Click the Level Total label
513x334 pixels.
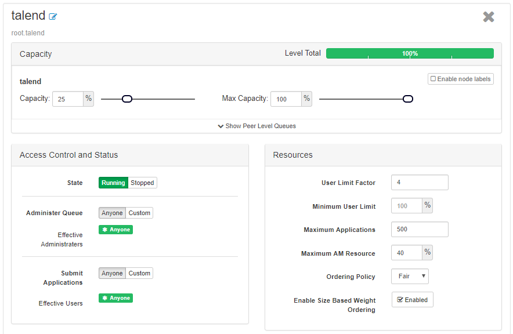tap(302, 53)
